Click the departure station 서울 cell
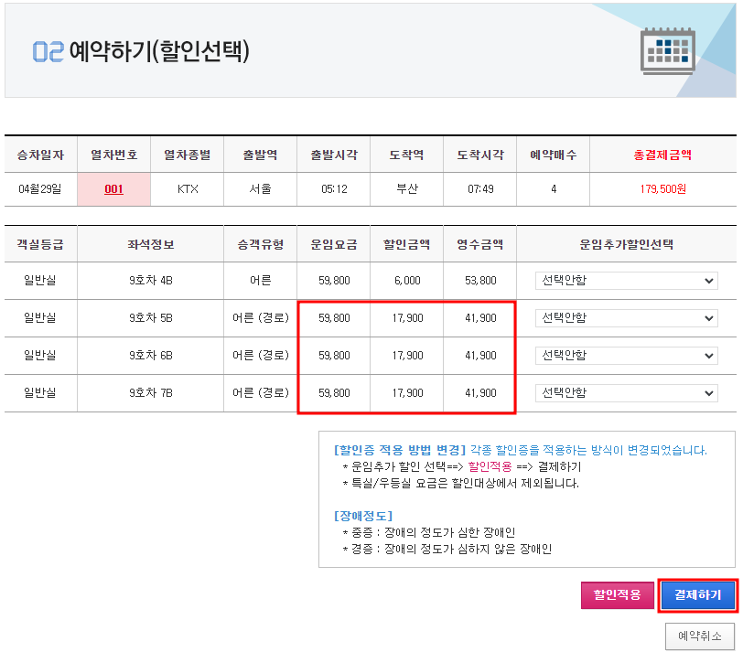Image resolution: width=743 pixels, height=652 pixels. tap(260, 188)
